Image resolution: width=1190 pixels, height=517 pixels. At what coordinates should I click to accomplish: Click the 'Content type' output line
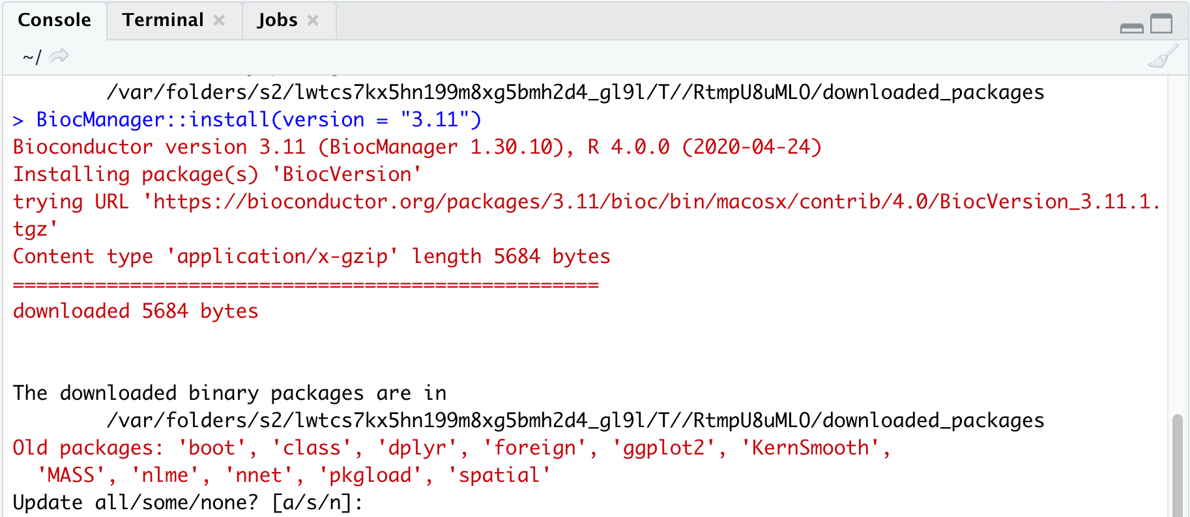tap(312, 257)
